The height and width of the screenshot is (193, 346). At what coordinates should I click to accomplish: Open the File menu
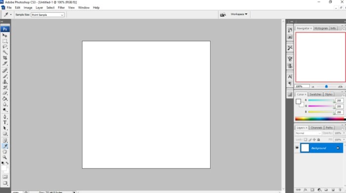click(9, 7)
